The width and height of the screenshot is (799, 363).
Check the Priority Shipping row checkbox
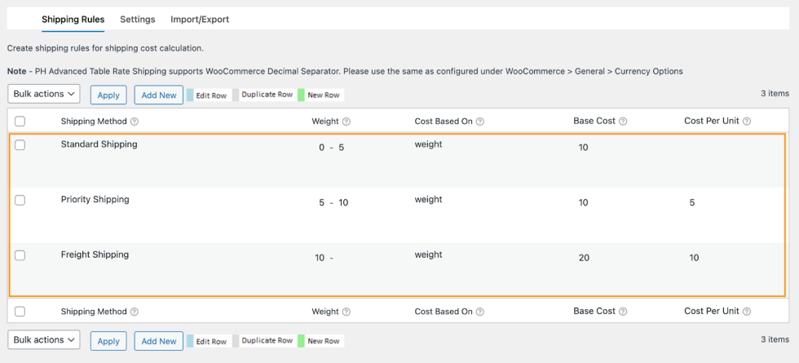(x=20, y=200)
